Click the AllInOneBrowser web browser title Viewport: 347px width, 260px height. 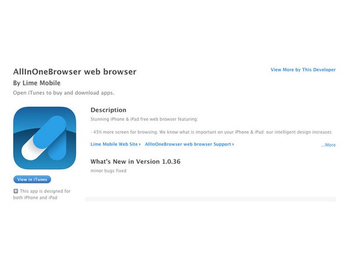pyautogui.click(x=75, y=72)
